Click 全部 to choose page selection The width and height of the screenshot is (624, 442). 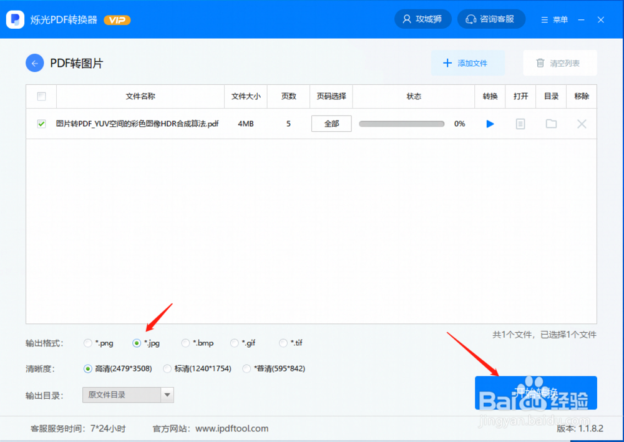(331, 124)
